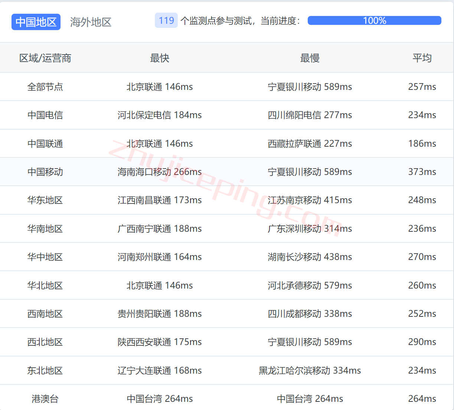Click the 最快 column header

160,58
